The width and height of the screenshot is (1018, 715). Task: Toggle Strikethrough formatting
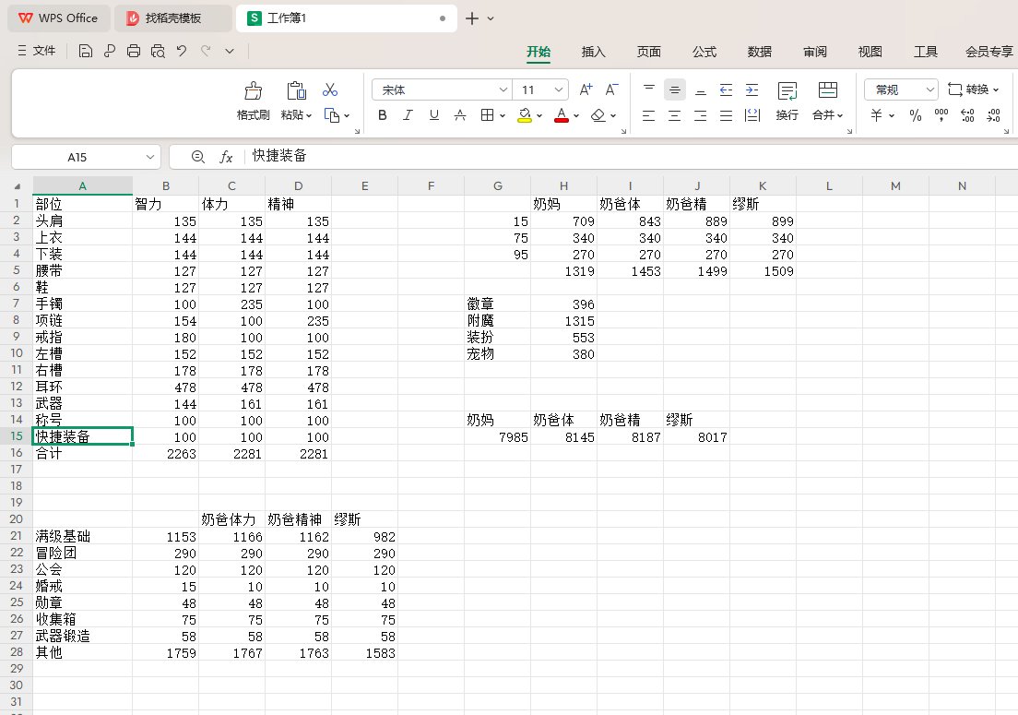pyautogui.click(x=459, y=115)
